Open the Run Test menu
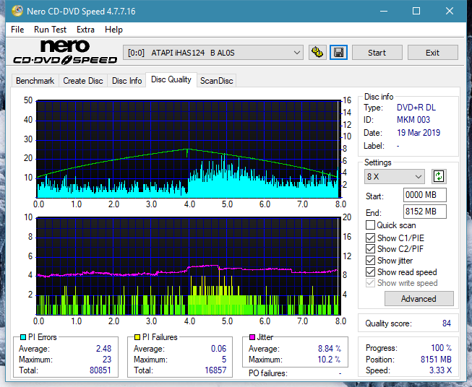The image size is (472, 387). coord(50,30)
